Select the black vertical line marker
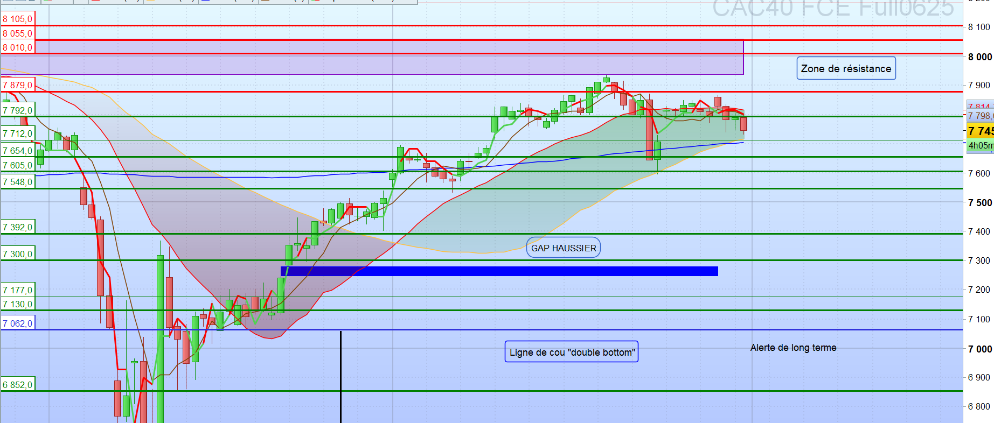994x423 pixels. (x=340, y=377)
